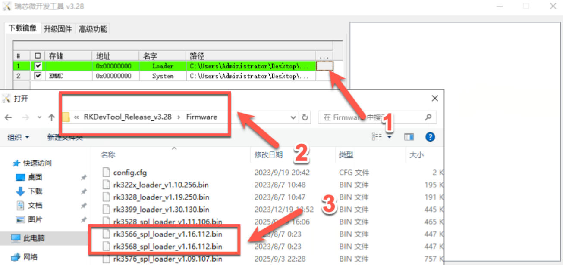
Task: Switch to the 高级功能 tab
Action: 93,29
